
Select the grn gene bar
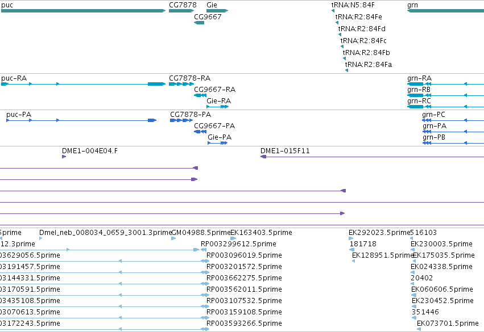click(x=445, y=11)
